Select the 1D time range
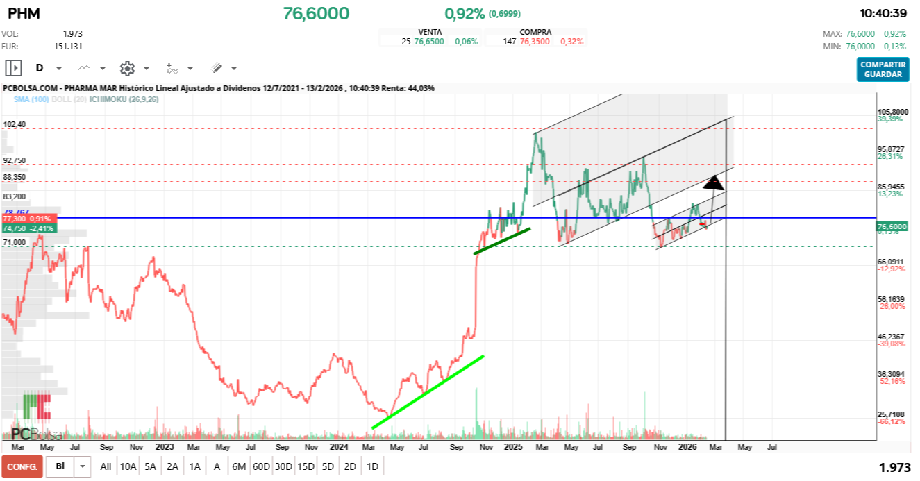The width and height of the screenshot is (920, 481). [x=372, y=466]
